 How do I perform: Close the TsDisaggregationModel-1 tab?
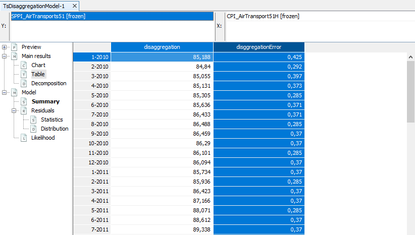click(x=74, y=6)
